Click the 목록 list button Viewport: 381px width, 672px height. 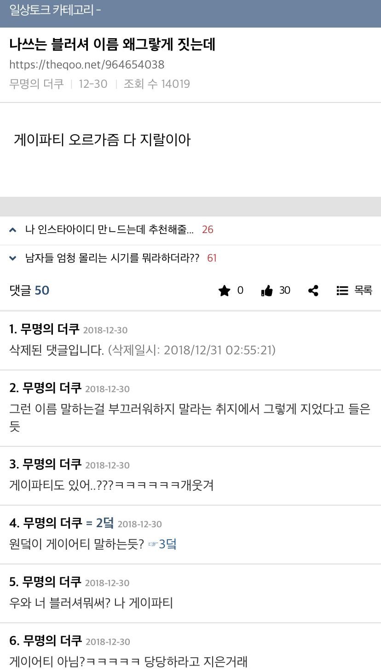point(354,290)
